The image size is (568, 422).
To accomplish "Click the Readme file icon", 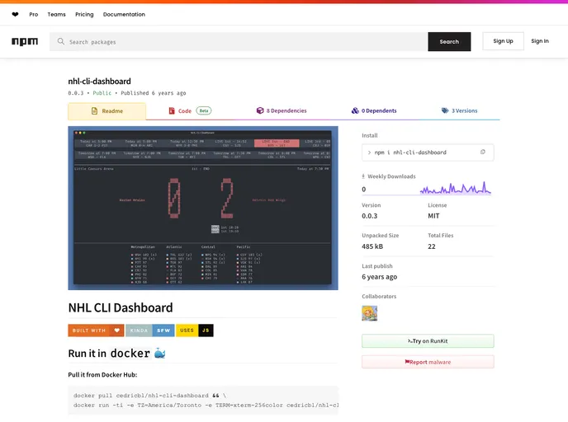I will [x=95, y=111].
